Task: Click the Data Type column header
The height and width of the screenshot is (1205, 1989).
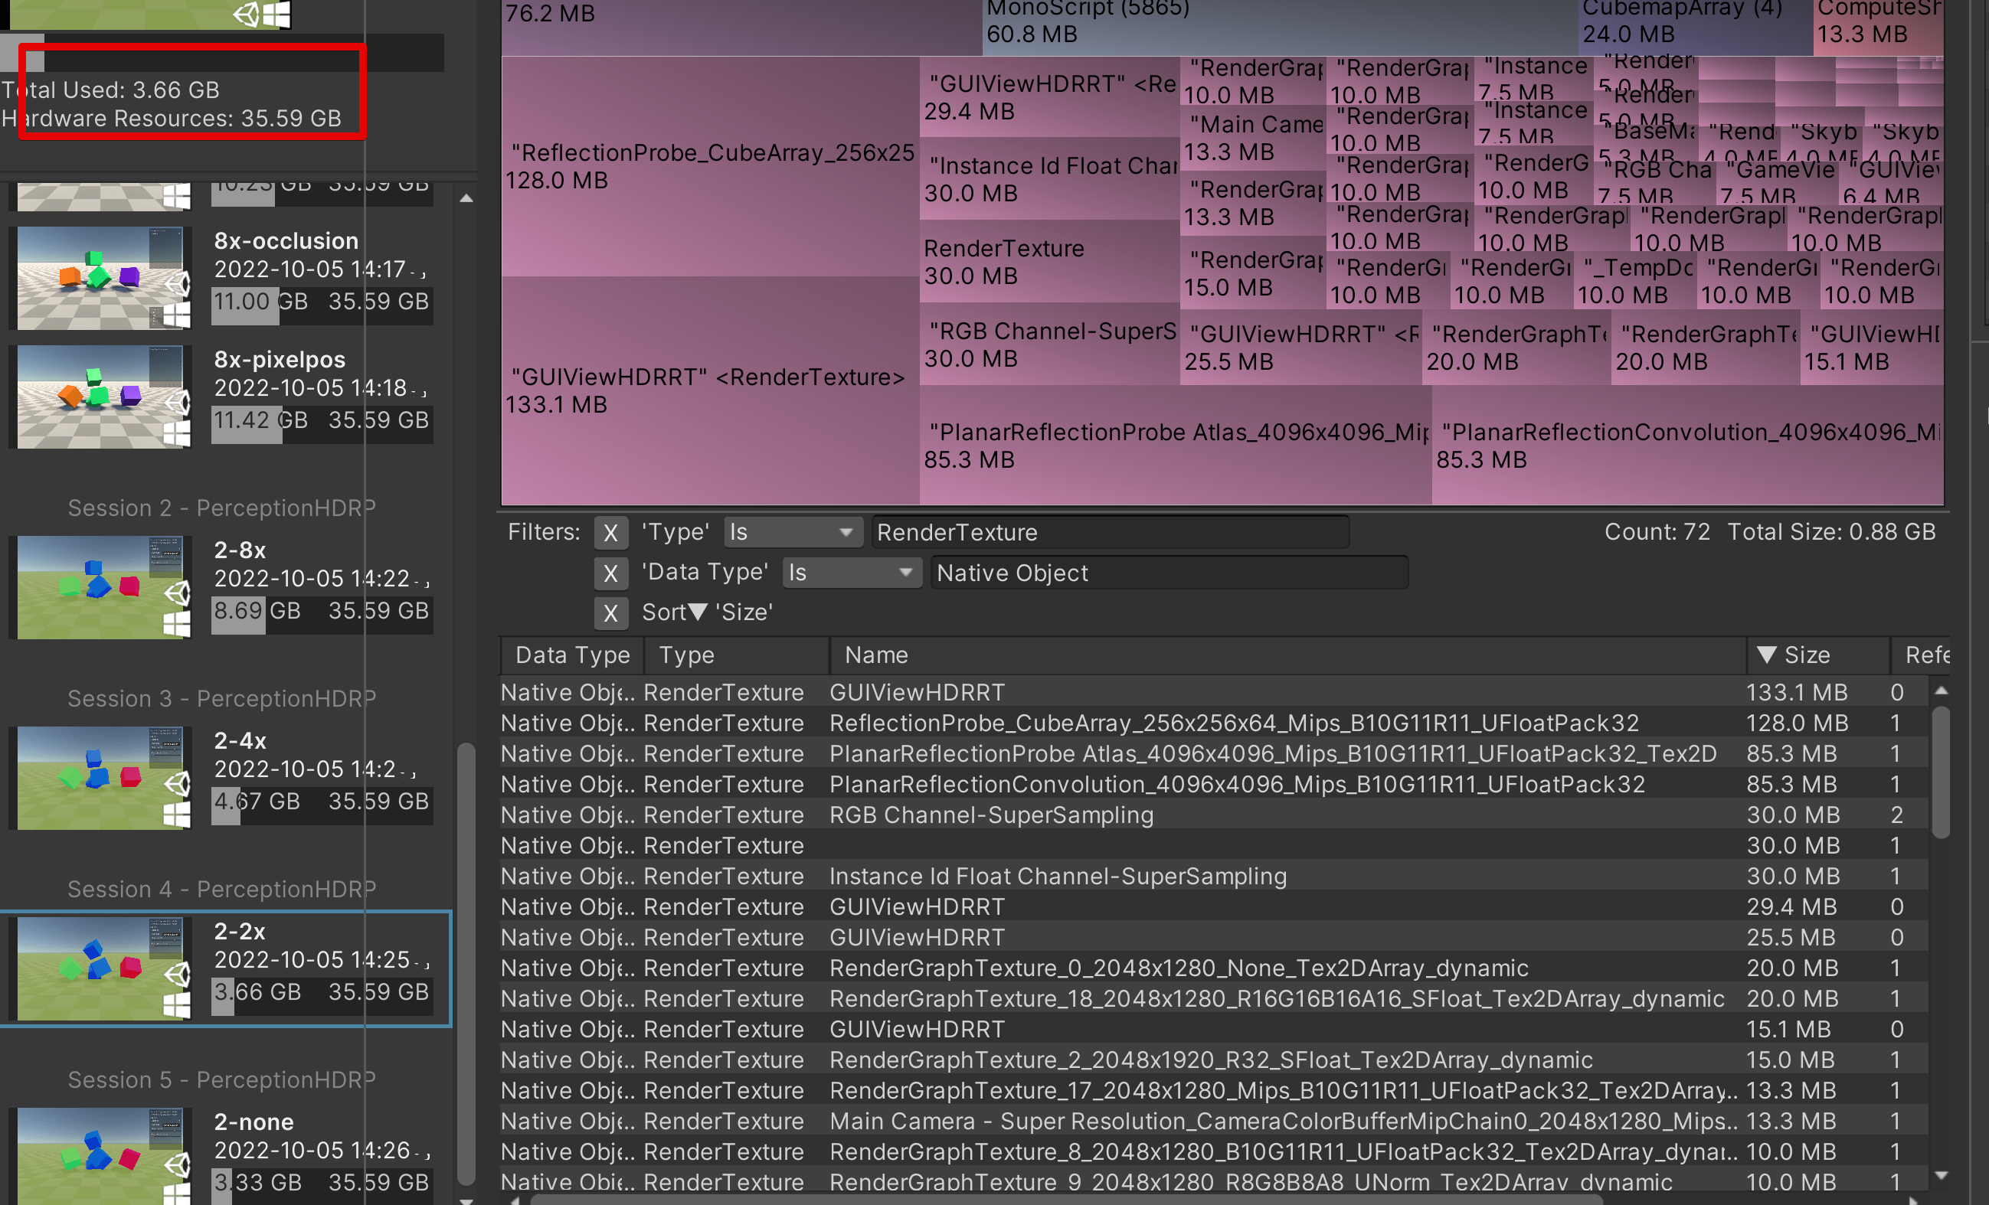Action: (x=571, y=655)
